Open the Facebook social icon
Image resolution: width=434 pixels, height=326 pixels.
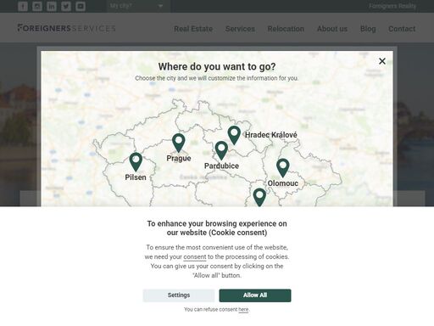(x=23, y=6)
